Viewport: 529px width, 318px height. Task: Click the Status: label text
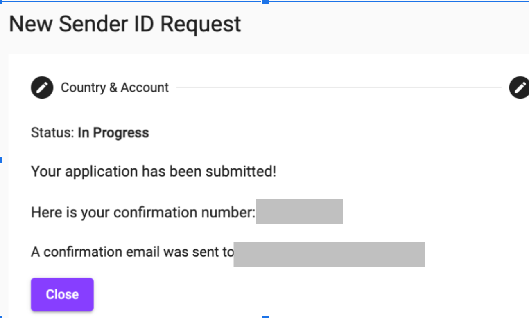(x=53, y=133)
